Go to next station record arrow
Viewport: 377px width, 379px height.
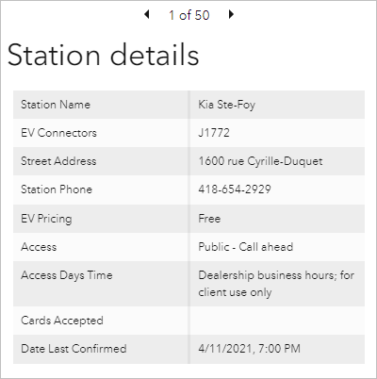click(232, 14)
